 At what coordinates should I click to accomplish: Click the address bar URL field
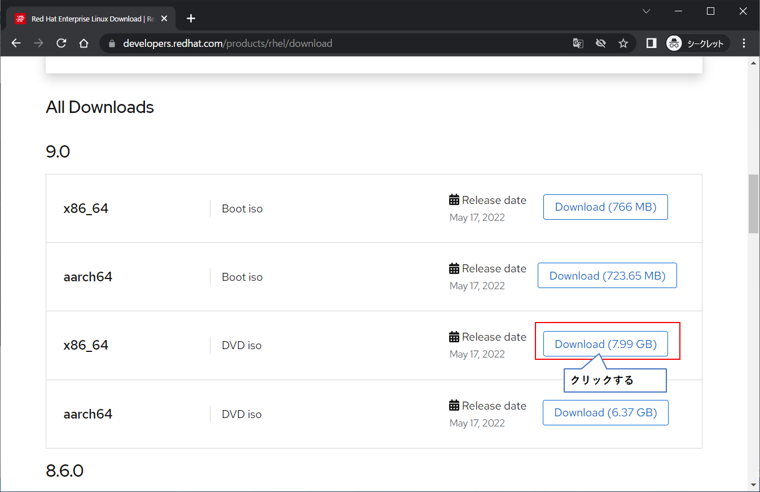point(339,43)
